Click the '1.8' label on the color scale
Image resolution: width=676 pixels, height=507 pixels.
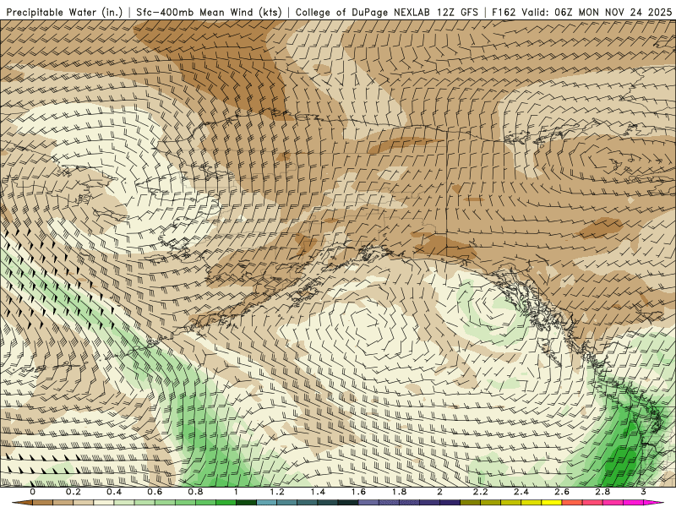(399, 492)
